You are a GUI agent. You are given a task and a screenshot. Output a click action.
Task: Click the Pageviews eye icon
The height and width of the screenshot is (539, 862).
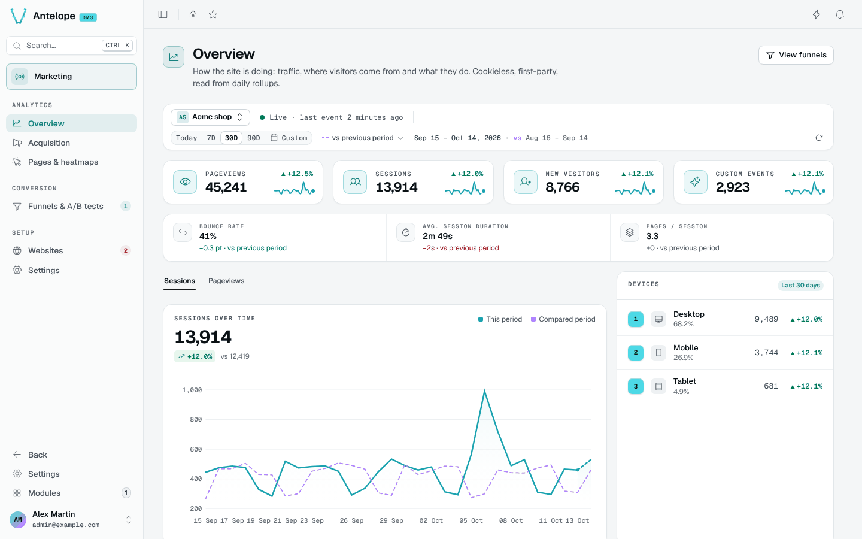tap(185, 182)
